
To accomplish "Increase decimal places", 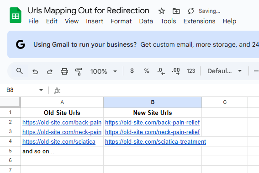I will tap(176, 71).
